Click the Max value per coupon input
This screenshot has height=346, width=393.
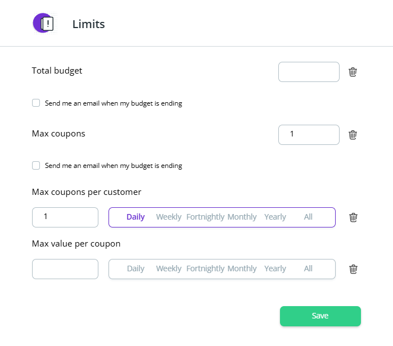click(x=65, y=269)
